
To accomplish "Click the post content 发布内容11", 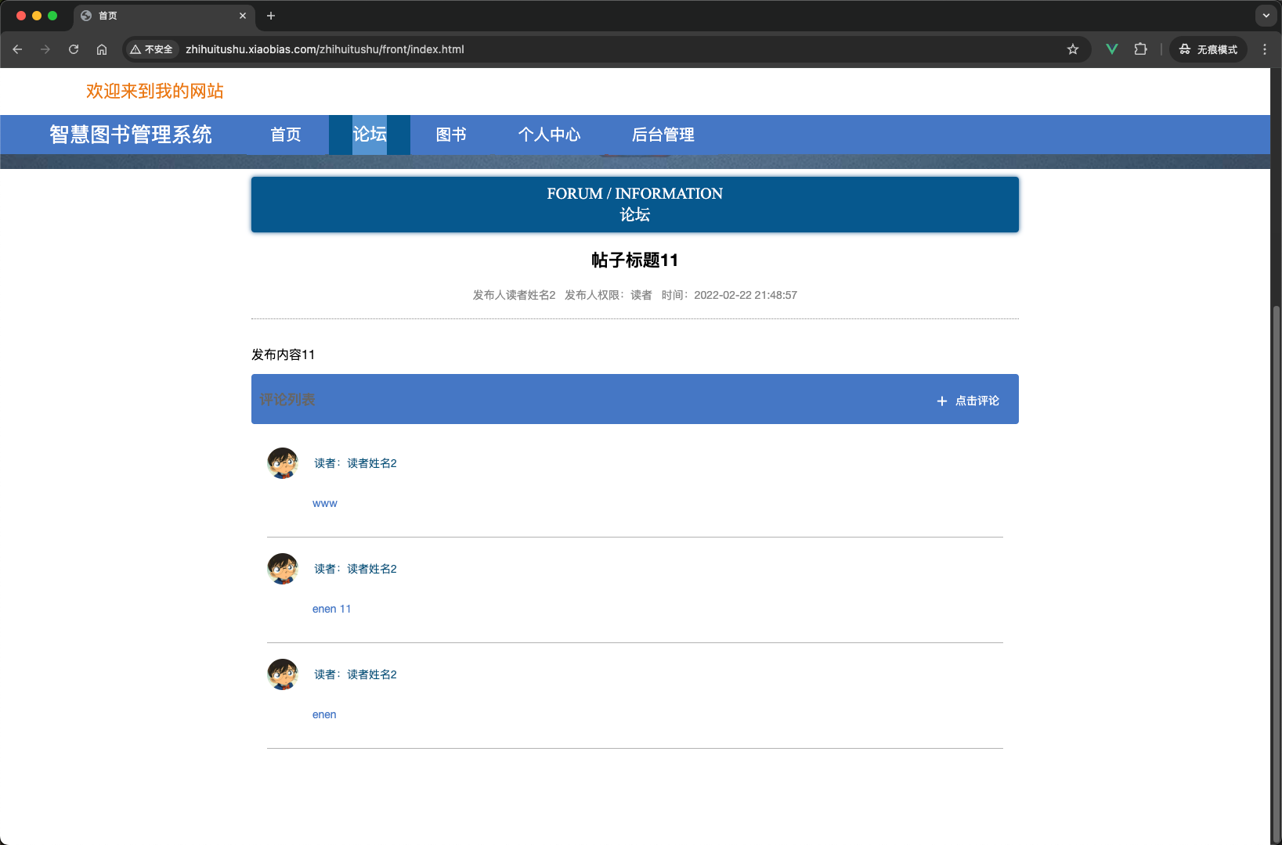I will pos(283,354).
